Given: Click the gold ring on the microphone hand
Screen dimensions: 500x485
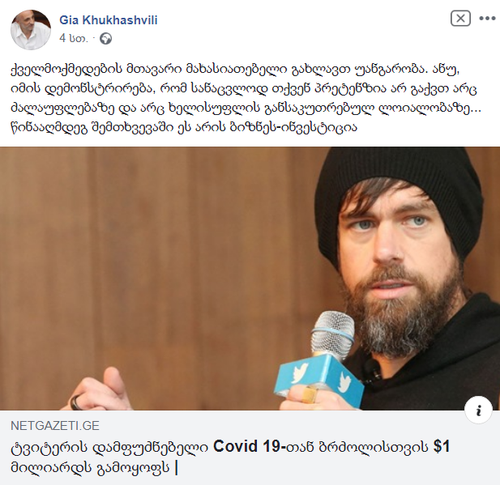Looking at the screenshot, I should [x=309, y=394].
